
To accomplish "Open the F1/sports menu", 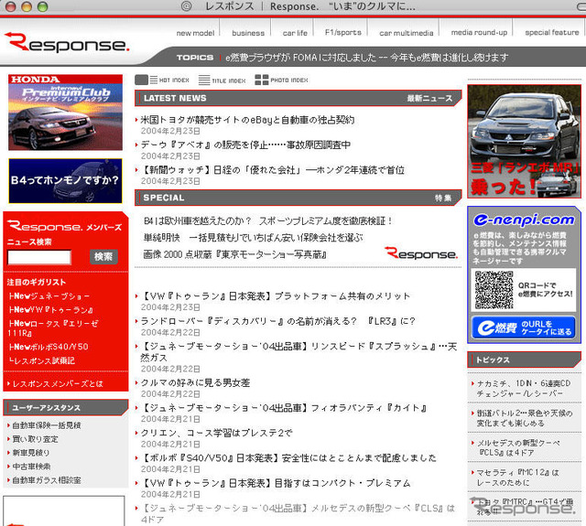I will [x=343, y=33].
